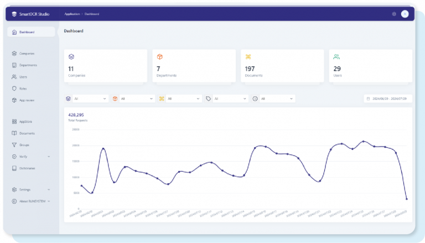This screenshot has height=243, width=425.
Task: Click the green users icon on the Users card
Action: click(x=336, y=56)
